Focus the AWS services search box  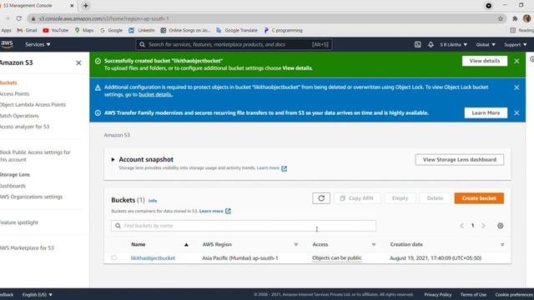(234, 44)
